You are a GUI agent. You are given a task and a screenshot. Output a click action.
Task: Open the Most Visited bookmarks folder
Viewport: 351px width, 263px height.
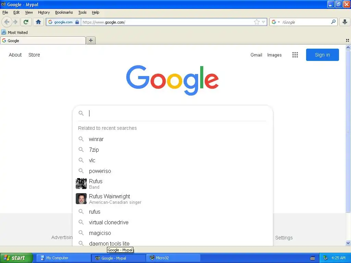[14, 33]
